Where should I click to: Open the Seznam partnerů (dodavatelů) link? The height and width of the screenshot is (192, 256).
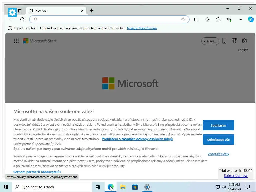[37, 172]
